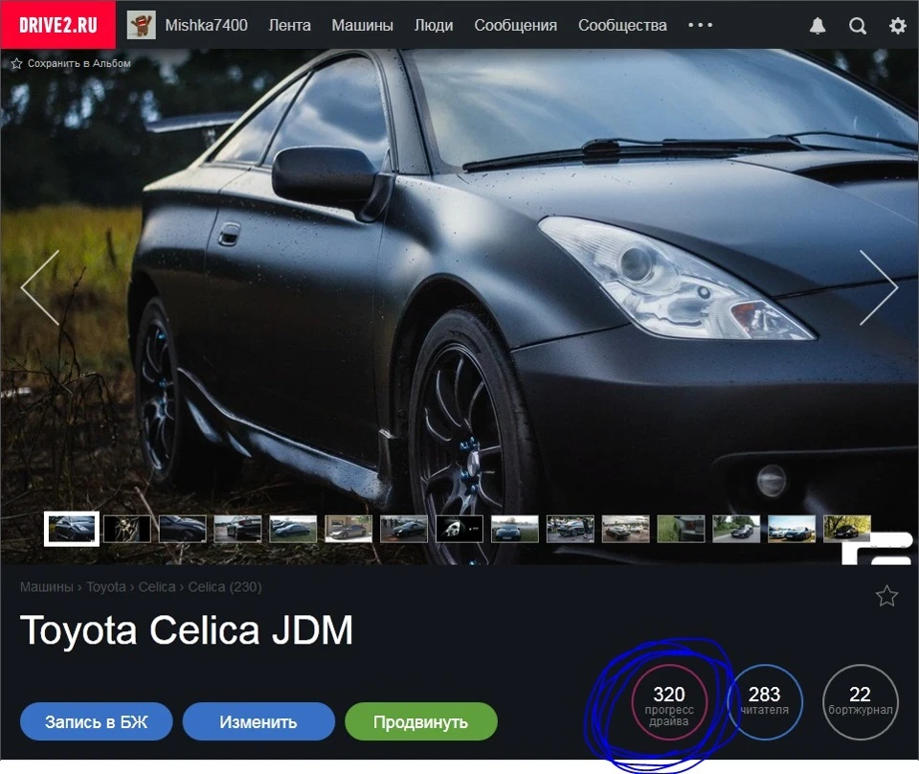919x774 pixels.
Task: Show the next photo with right arrow
Action: coord(879,287)
